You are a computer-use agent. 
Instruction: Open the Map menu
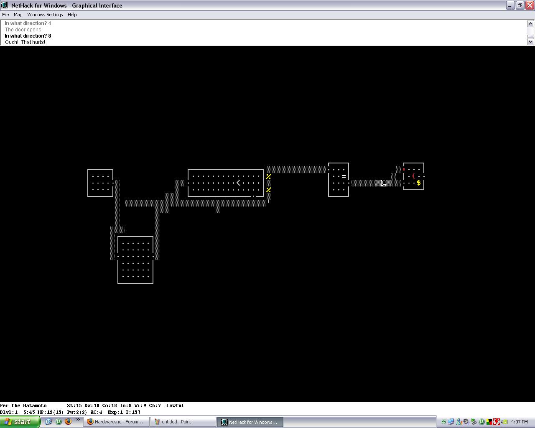18,15
